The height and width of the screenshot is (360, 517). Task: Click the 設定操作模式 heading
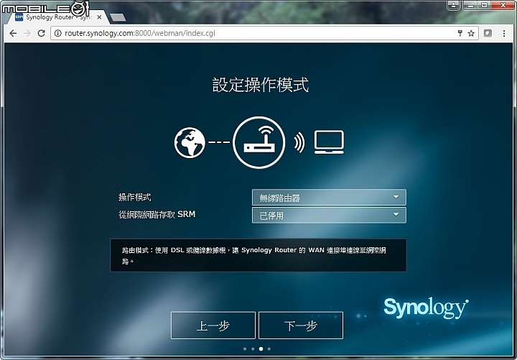click(261, 85)
